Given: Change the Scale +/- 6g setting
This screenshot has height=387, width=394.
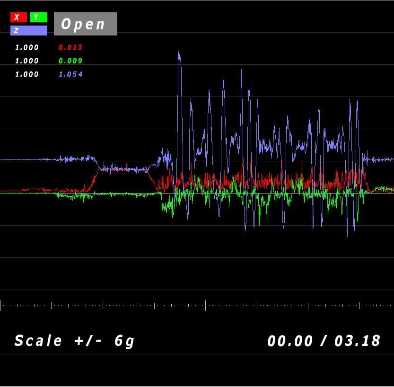Looking at the screenshot, I should click(x=74, y=341).
